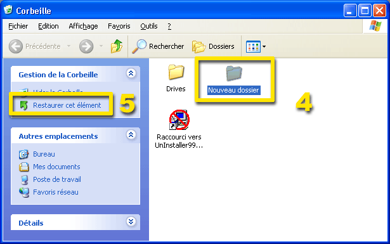Select the UnInstaller99 shortcut icon
The image size is (390, 244).
(x=179, y=120)
